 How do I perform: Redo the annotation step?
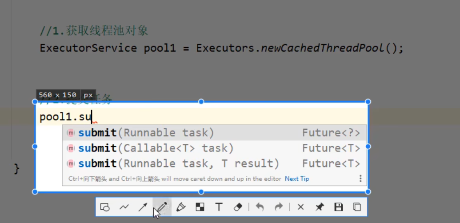[x=279, y=207]
